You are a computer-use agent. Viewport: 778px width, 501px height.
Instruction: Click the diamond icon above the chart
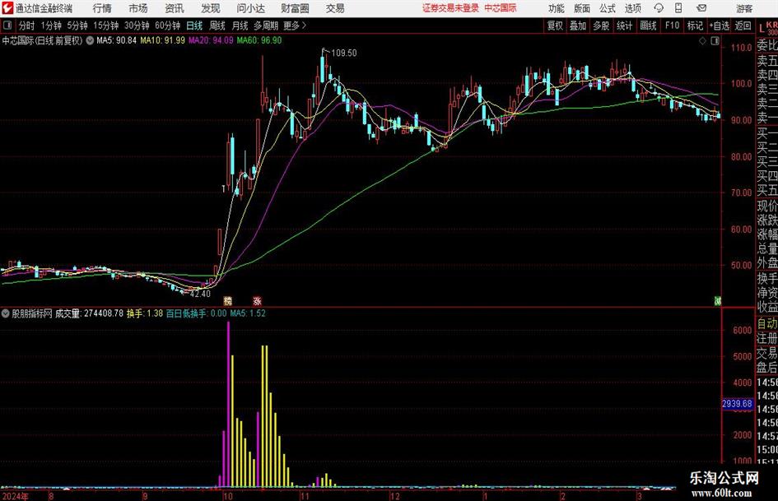click(702, 40)
